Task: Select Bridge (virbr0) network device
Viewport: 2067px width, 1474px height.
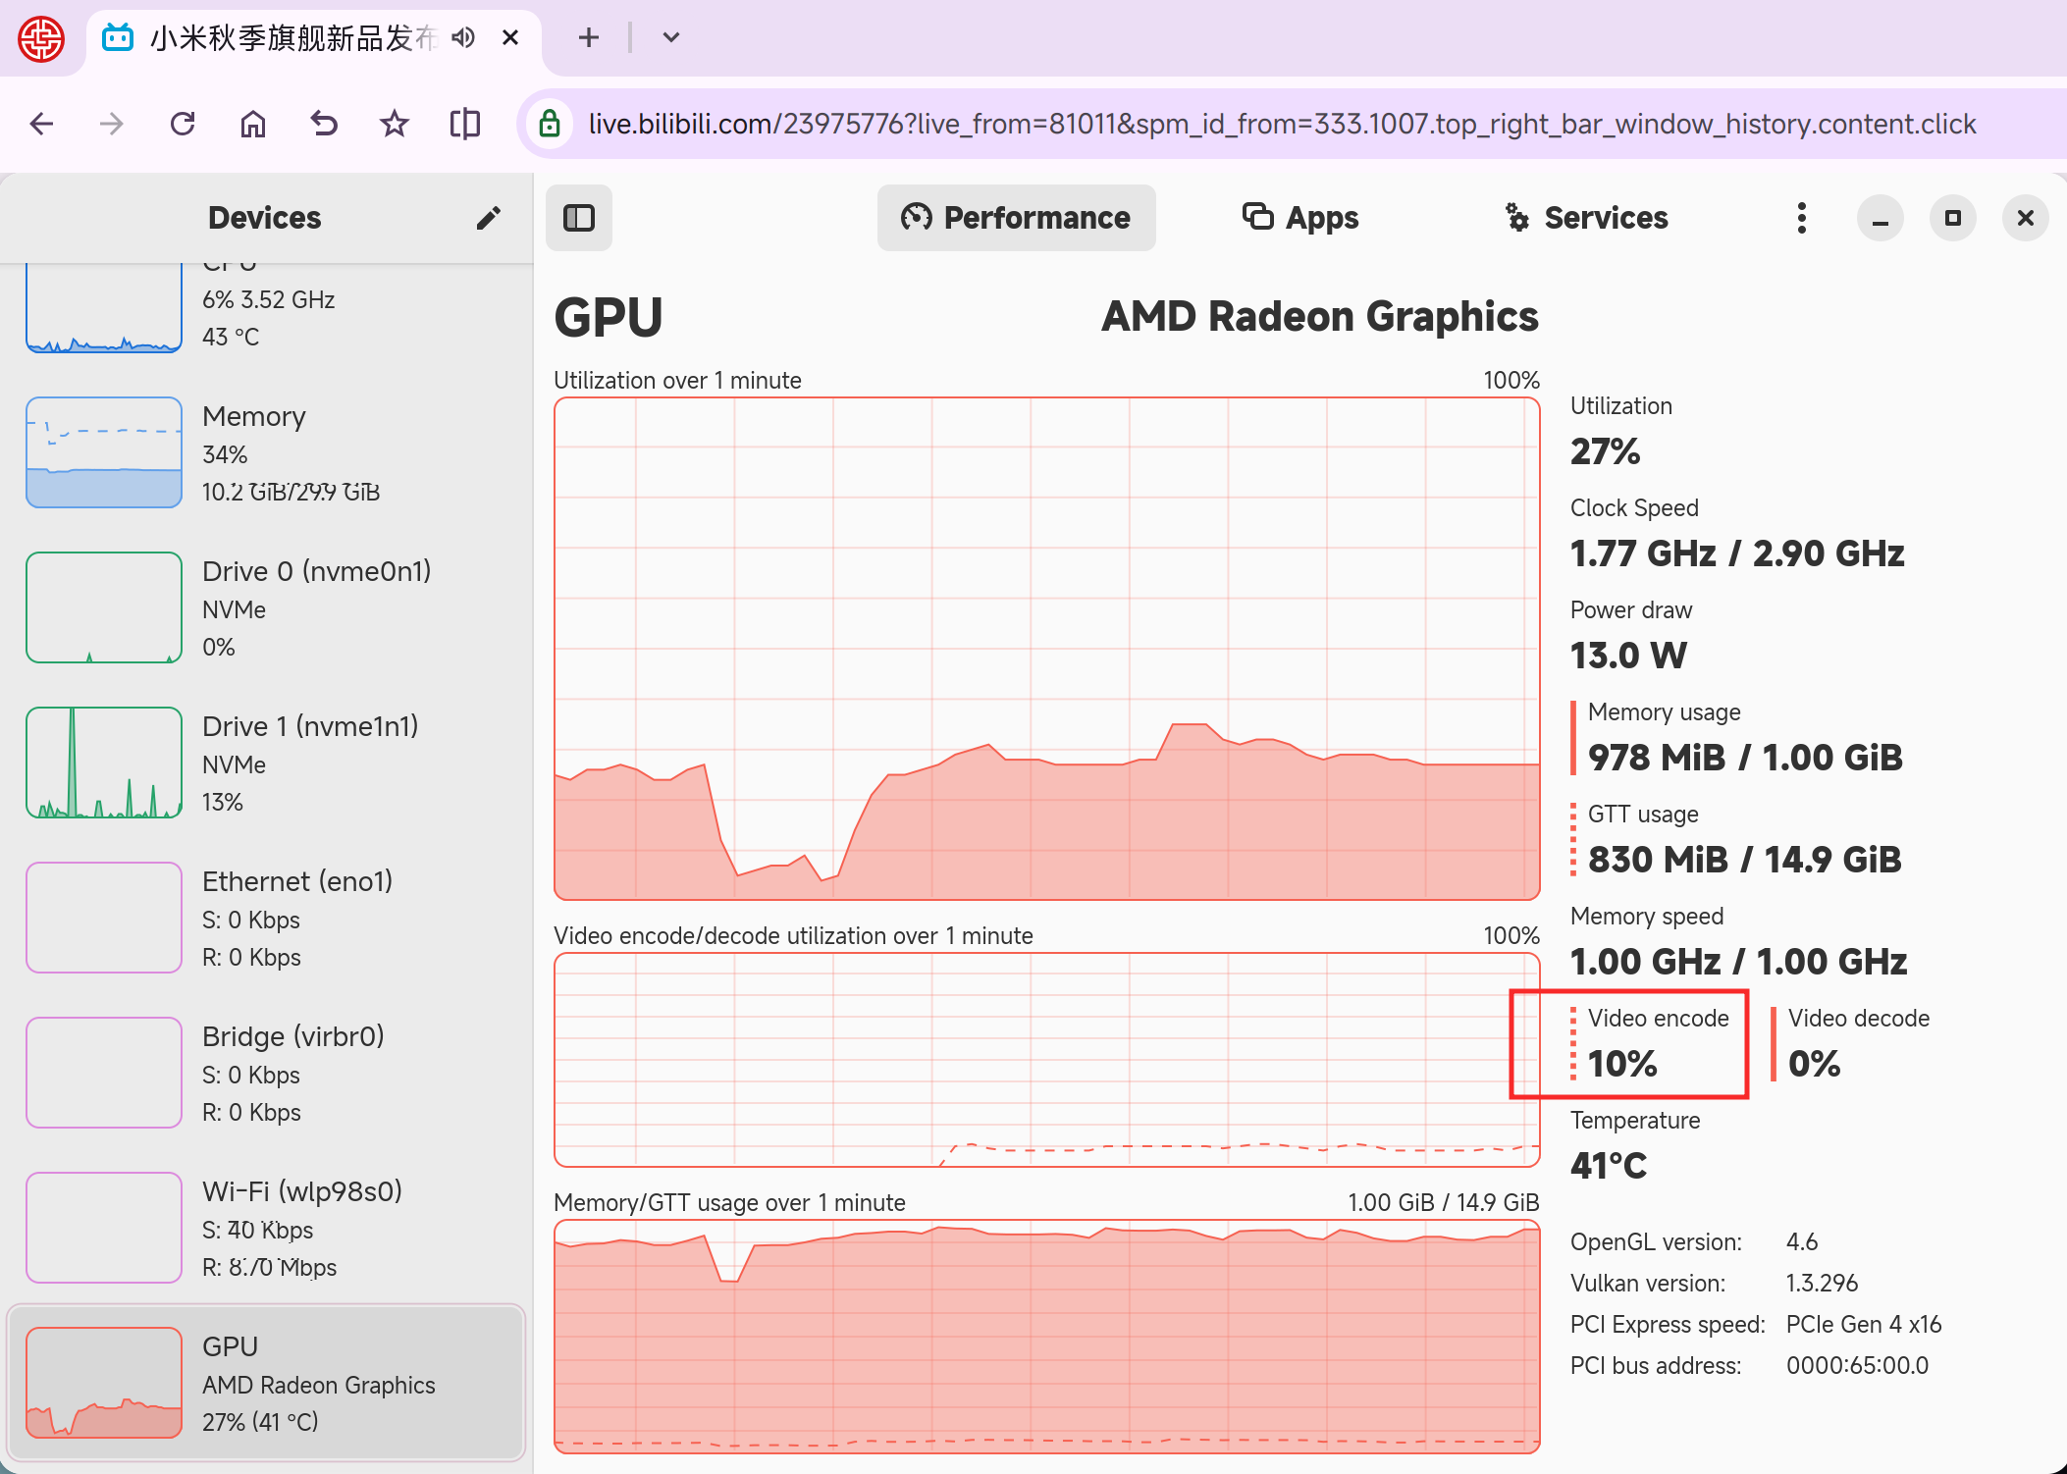Action: (267, 1073)
